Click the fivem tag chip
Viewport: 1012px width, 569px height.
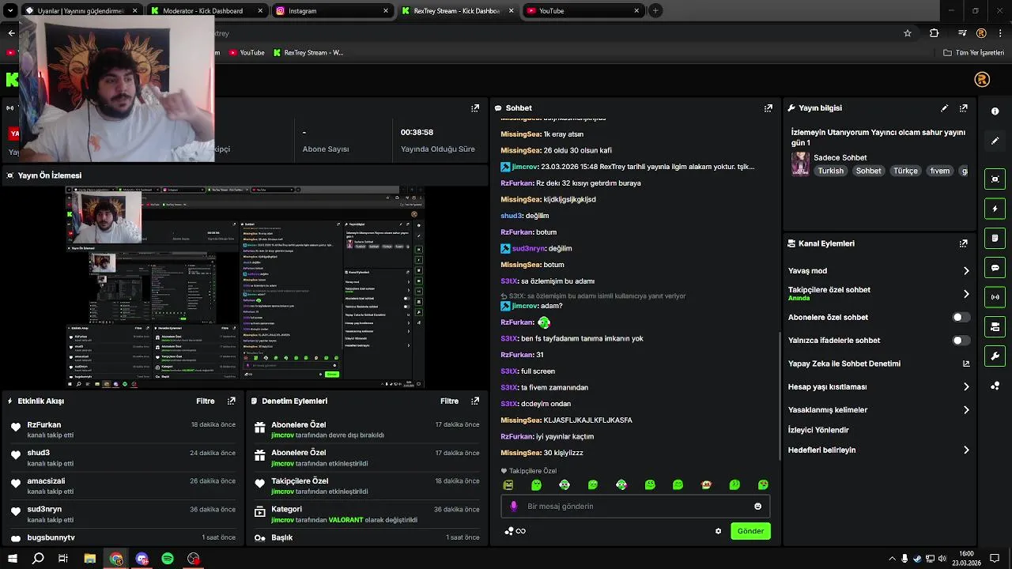click(939, 171)
